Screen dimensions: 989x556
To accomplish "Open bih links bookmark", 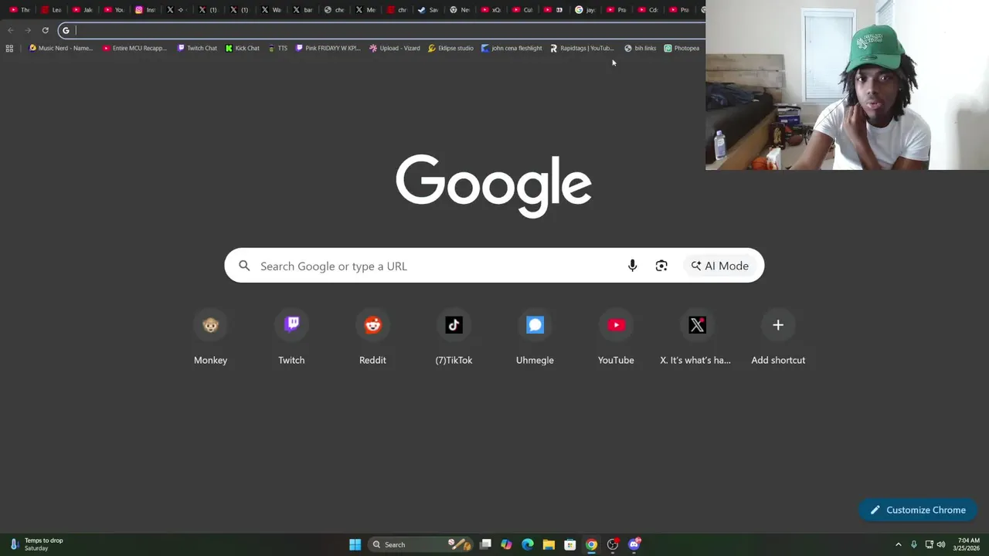I will click(x=640, y=48).
